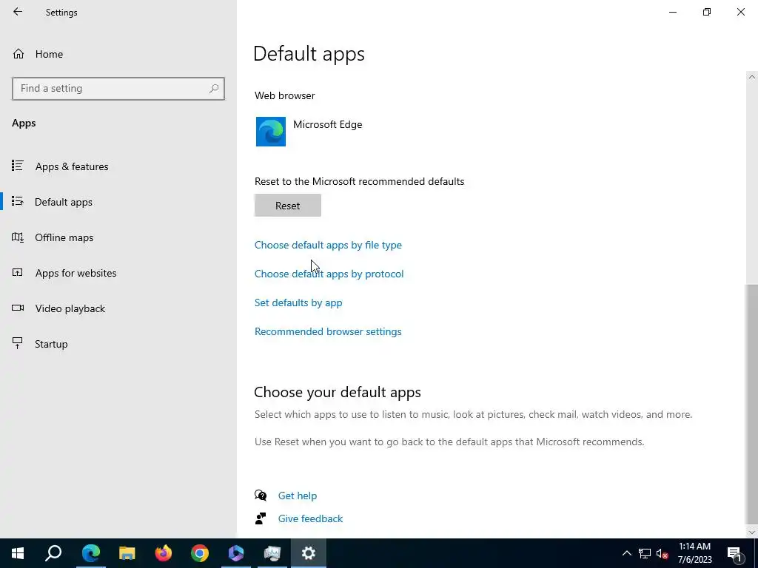Screen dimensions: 758x568
Task: Open the Offline maps section
Action: [x=64, y=237]
